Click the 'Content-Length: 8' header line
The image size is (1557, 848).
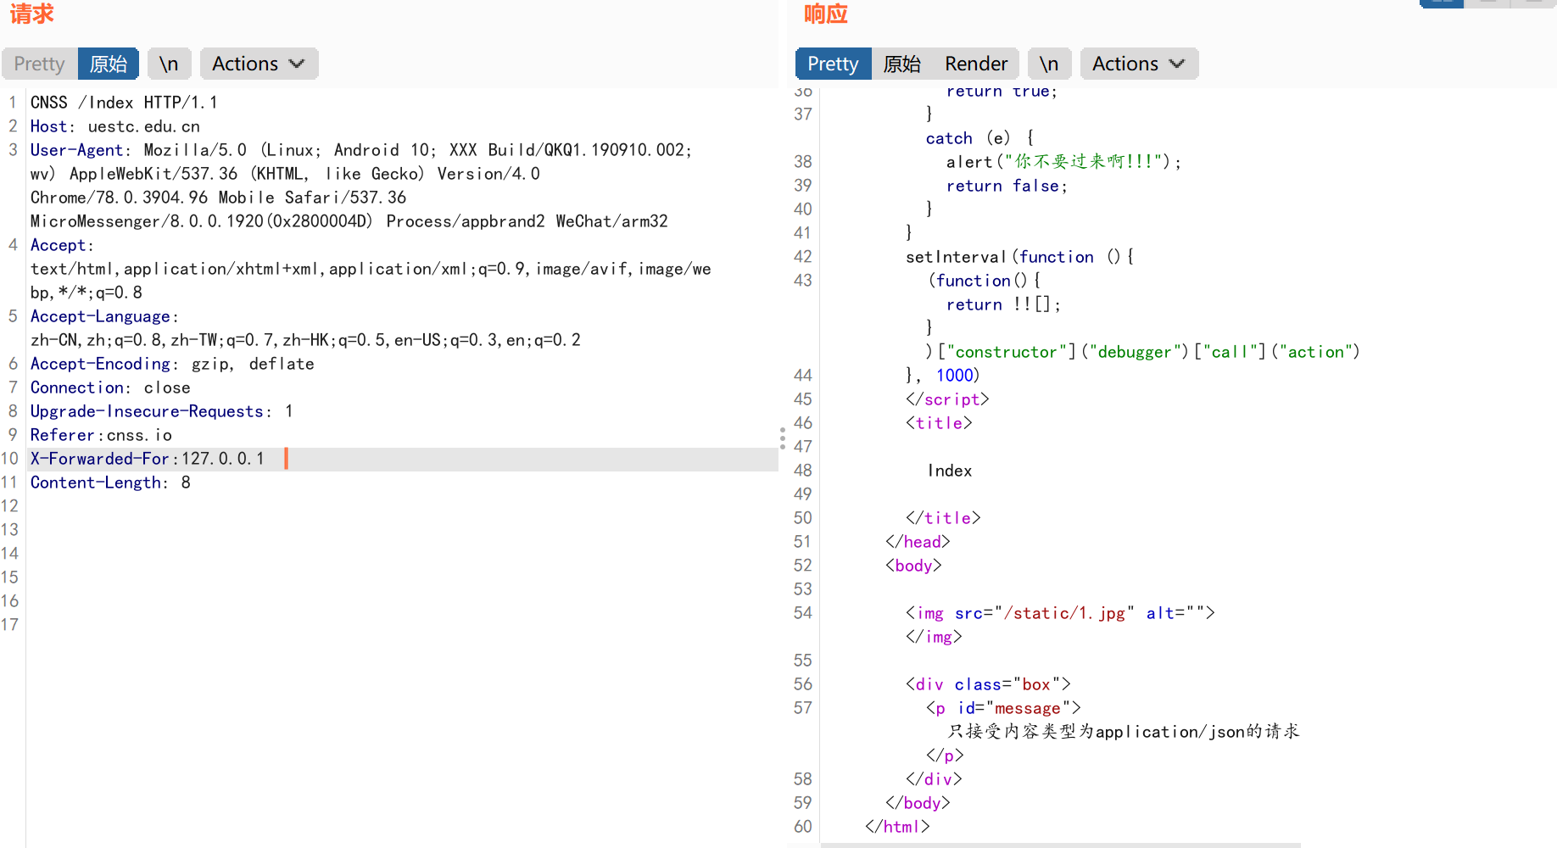pos(110,483)
